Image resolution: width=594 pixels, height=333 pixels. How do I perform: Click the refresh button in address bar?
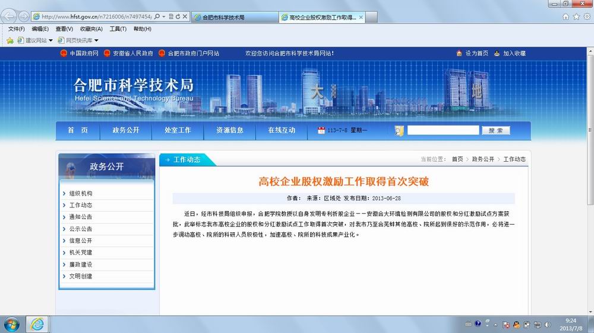tap(176, 17)
